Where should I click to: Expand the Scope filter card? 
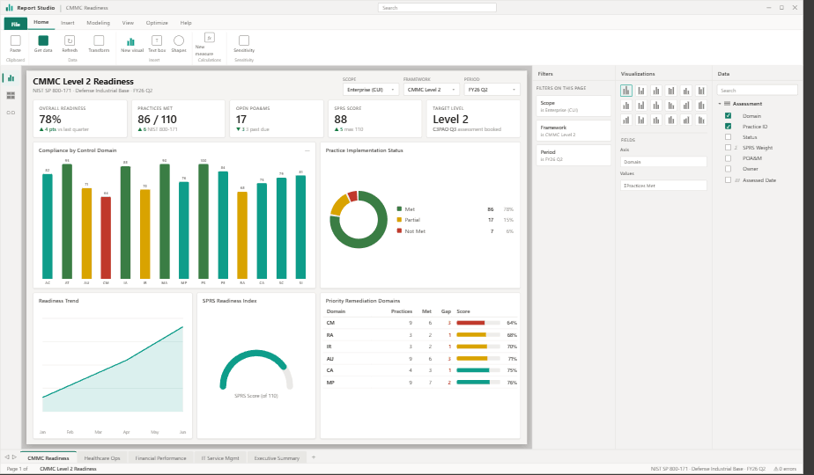point(573,106)
